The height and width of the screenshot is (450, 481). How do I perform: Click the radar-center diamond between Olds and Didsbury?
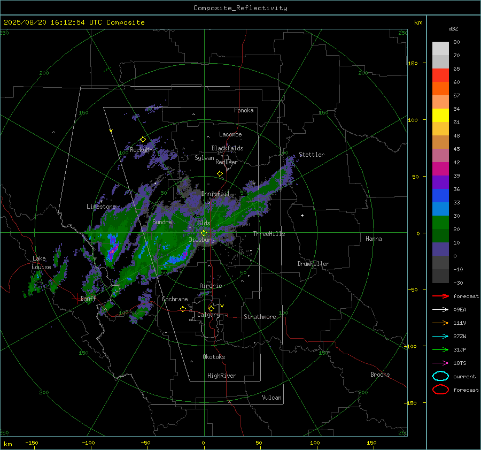click(x=204, y=233)
